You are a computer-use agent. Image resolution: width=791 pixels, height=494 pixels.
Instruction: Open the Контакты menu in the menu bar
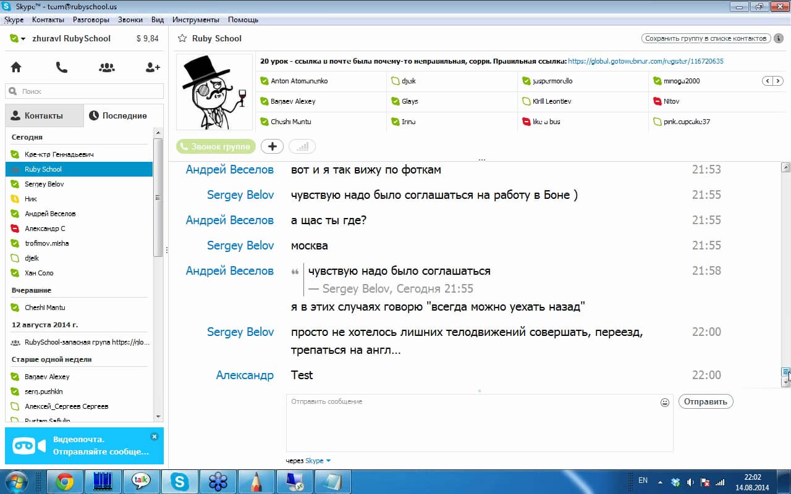[x=48, y=20]
